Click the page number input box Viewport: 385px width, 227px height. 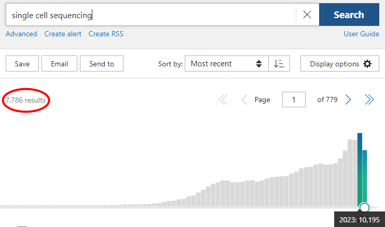[294, 100]
